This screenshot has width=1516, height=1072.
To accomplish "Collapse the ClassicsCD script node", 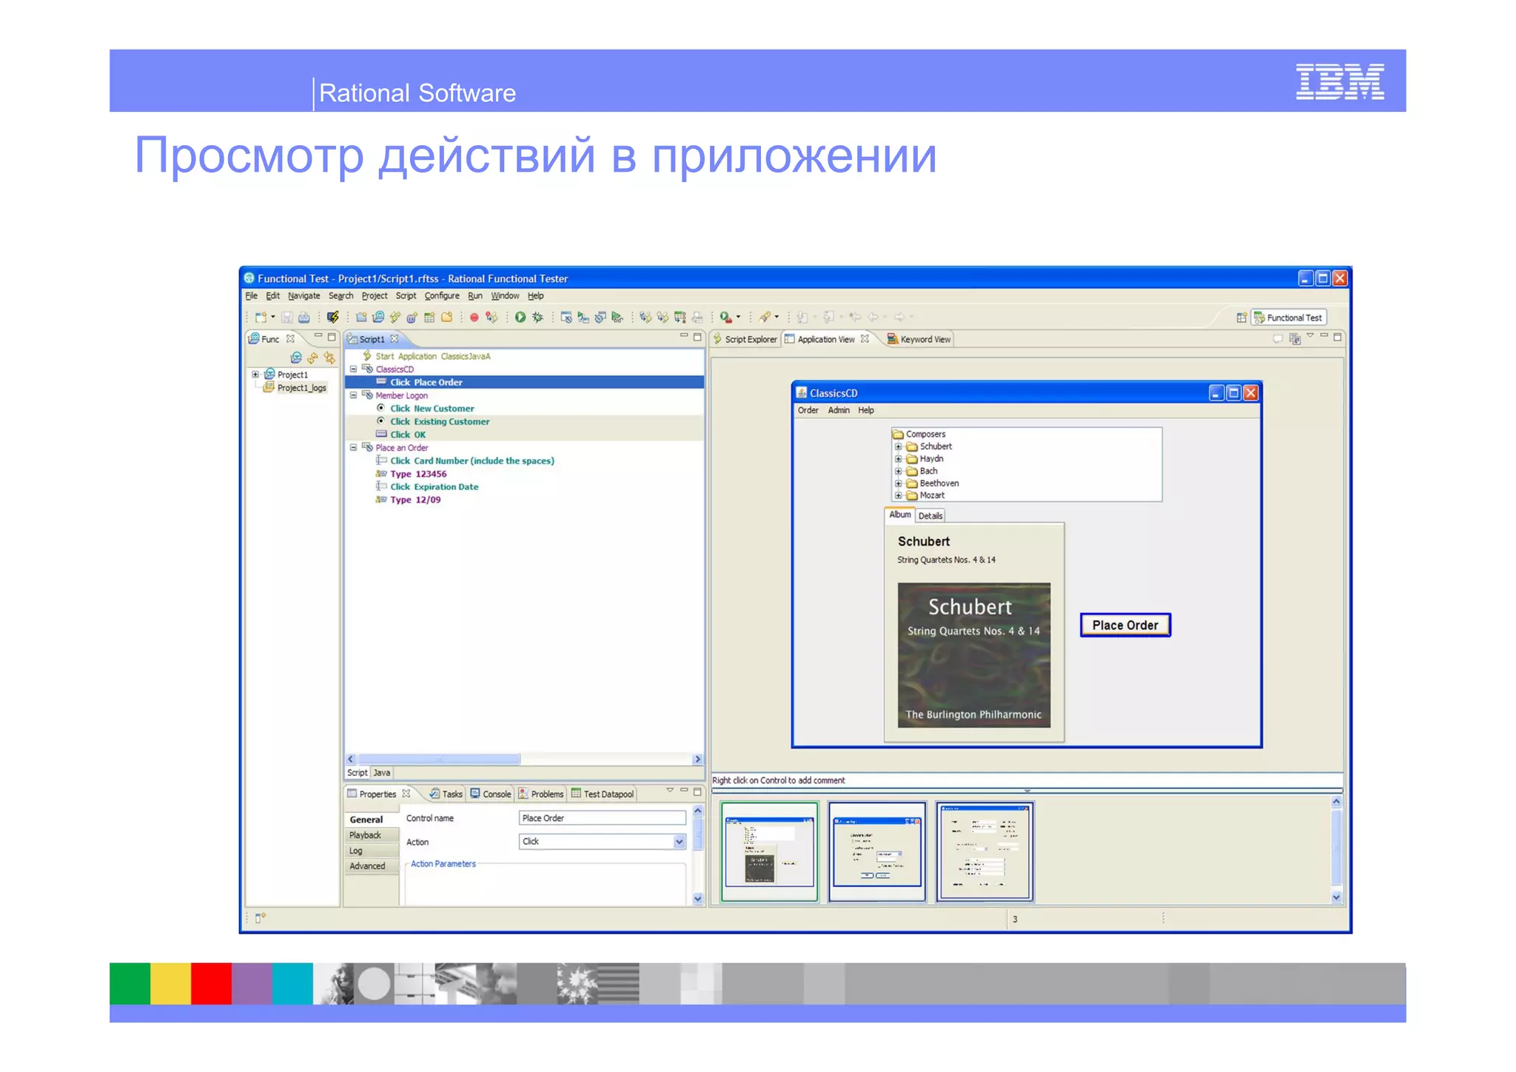I will [x=354, y=369].
